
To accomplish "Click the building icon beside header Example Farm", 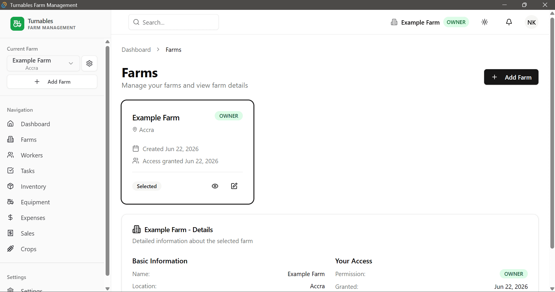I will (x=394, y=22).
